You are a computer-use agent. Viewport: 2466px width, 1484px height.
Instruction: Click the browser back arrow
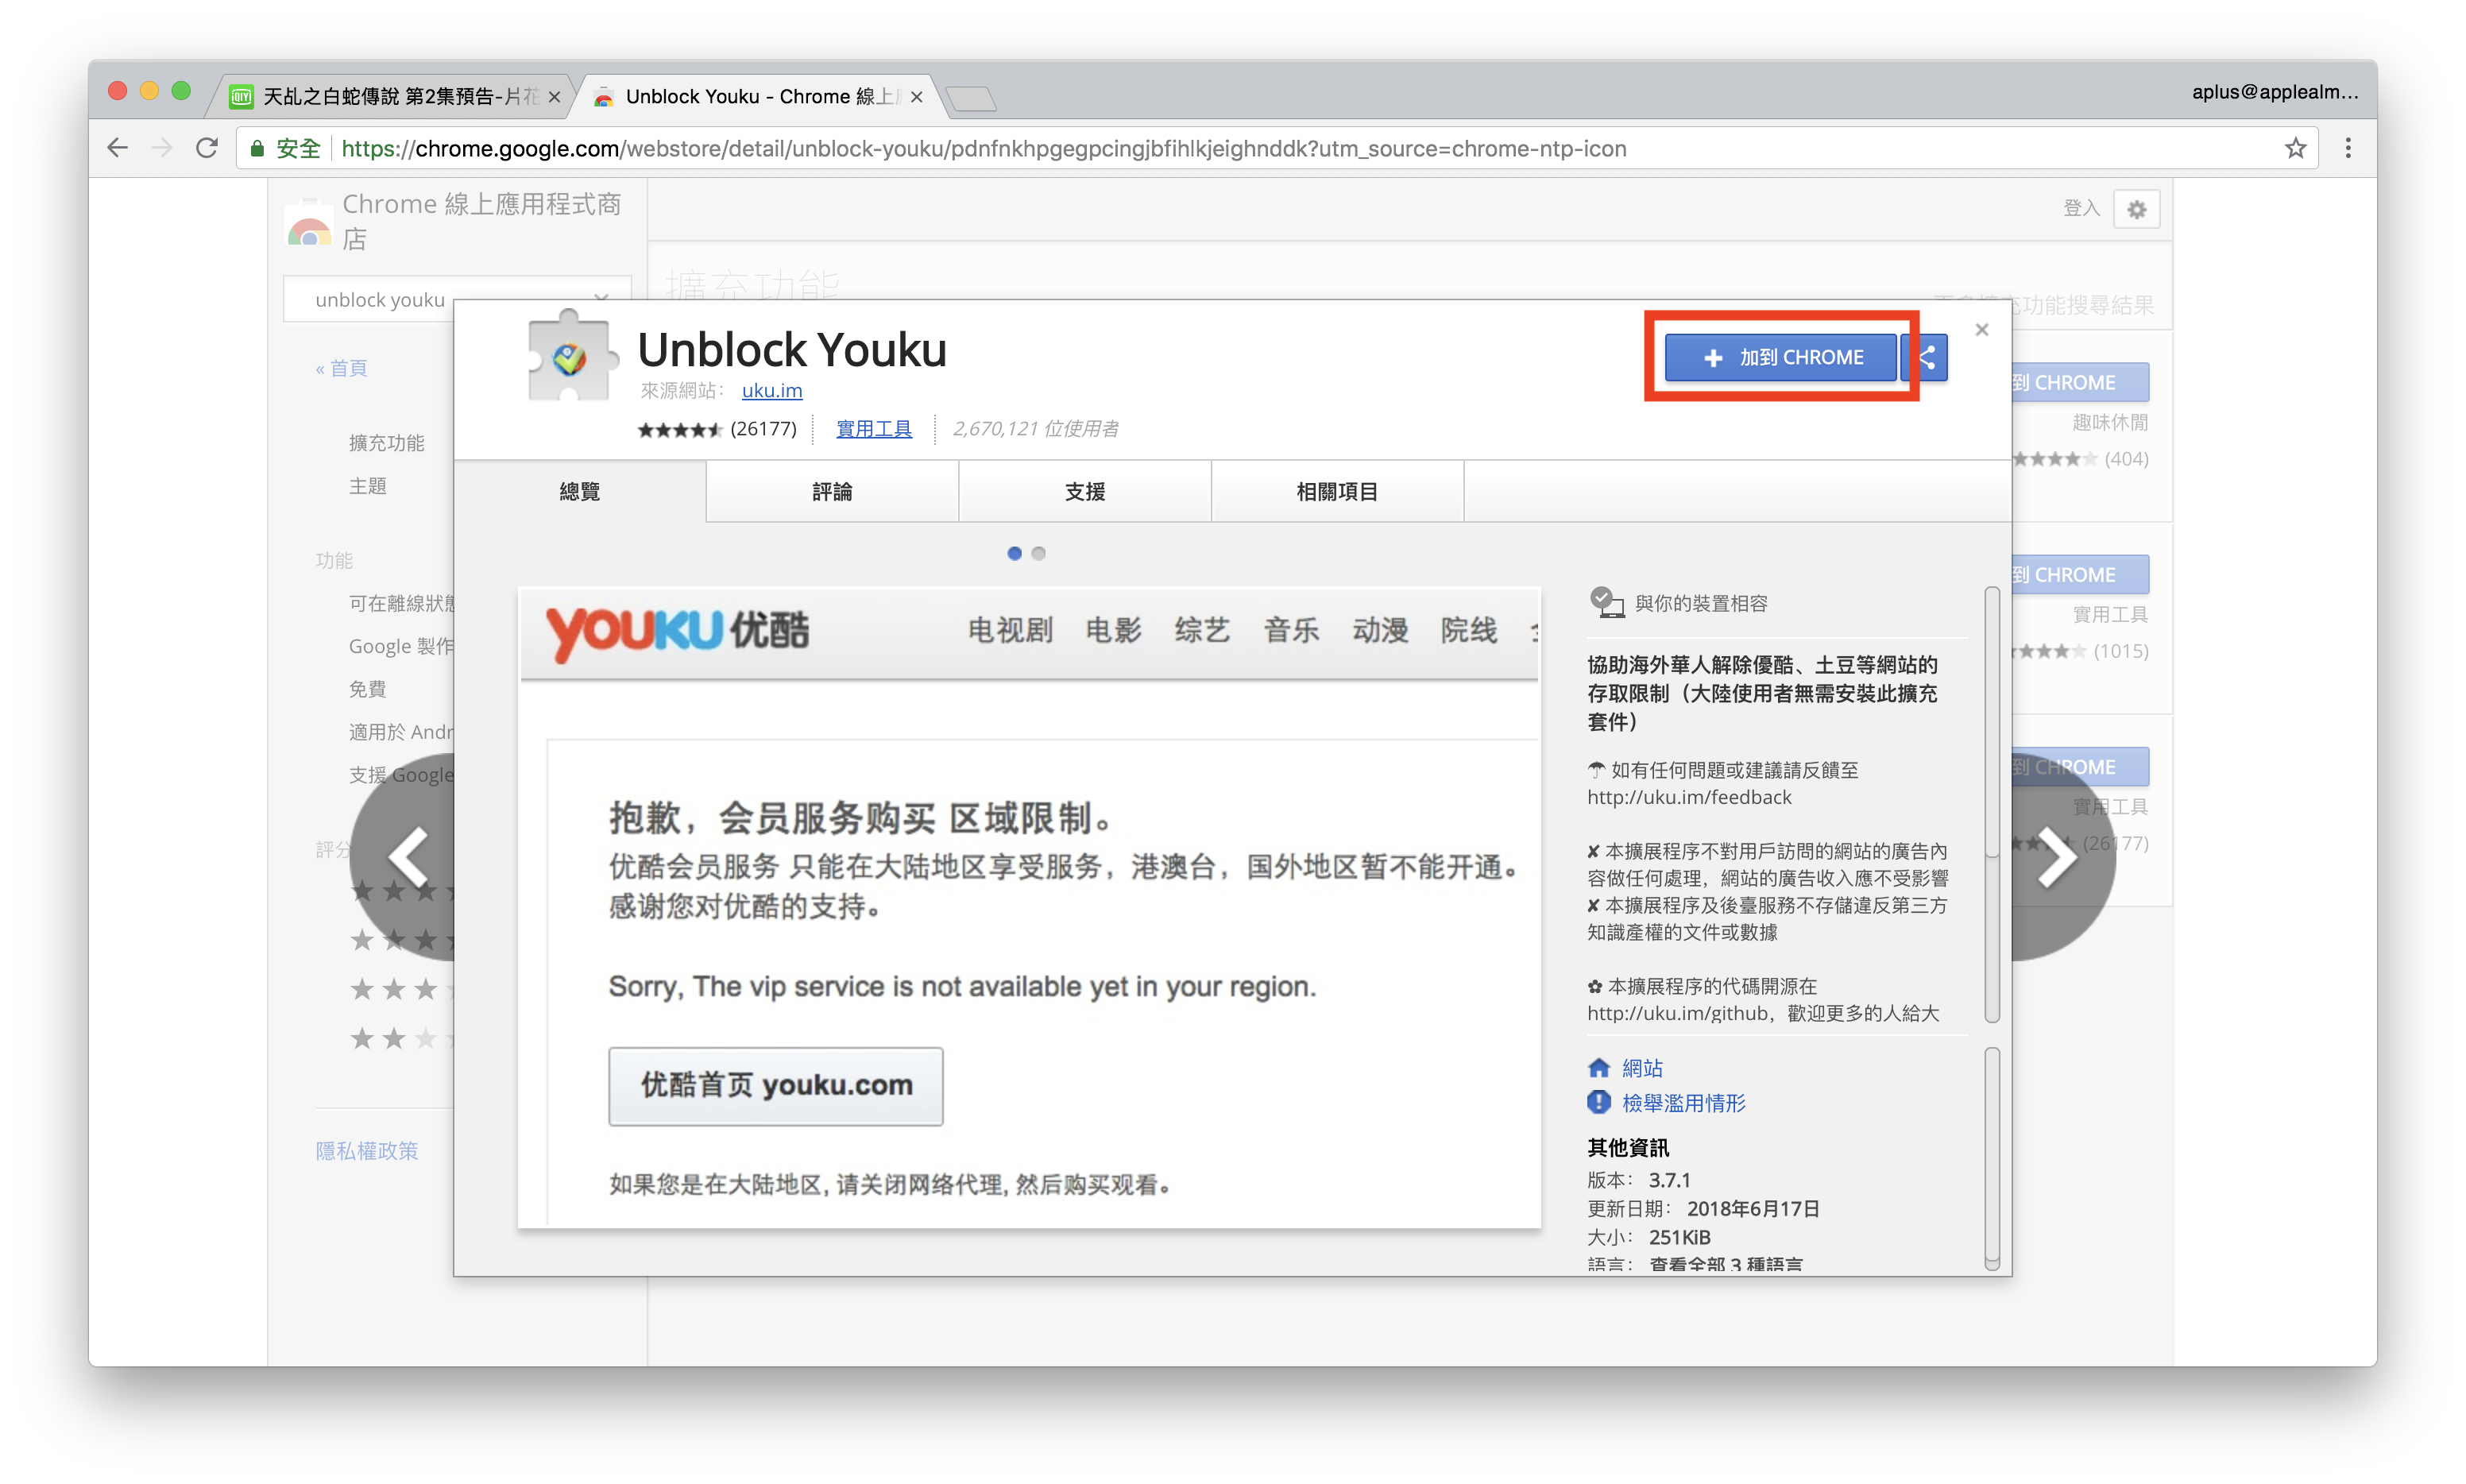[x=118, y=148]
